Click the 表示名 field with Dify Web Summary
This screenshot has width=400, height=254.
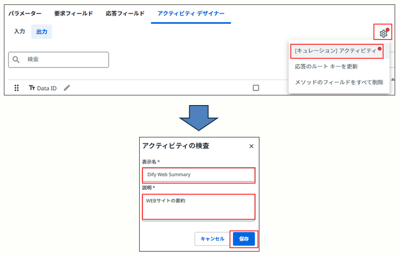click(x=199, y=174)
